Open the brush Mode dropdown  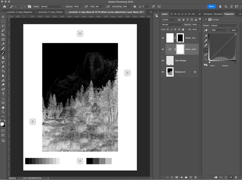click(51, 6)
